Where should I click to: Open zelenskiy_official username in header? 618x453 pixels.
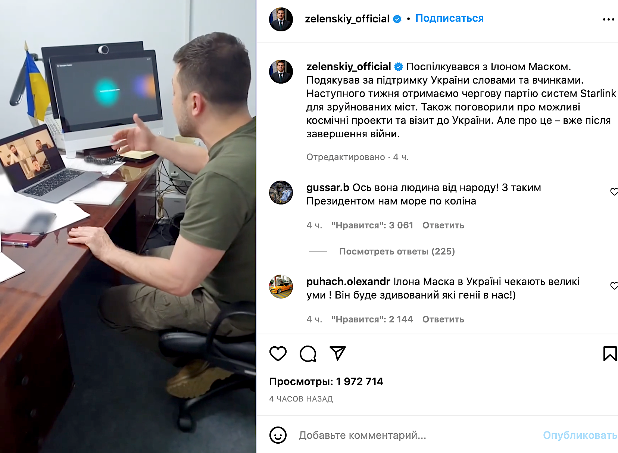347,19
